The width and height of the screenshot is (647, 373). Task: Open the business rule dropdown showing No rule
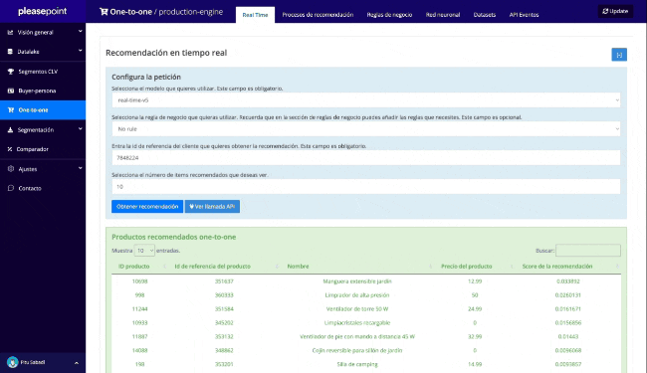pos(366,129)
